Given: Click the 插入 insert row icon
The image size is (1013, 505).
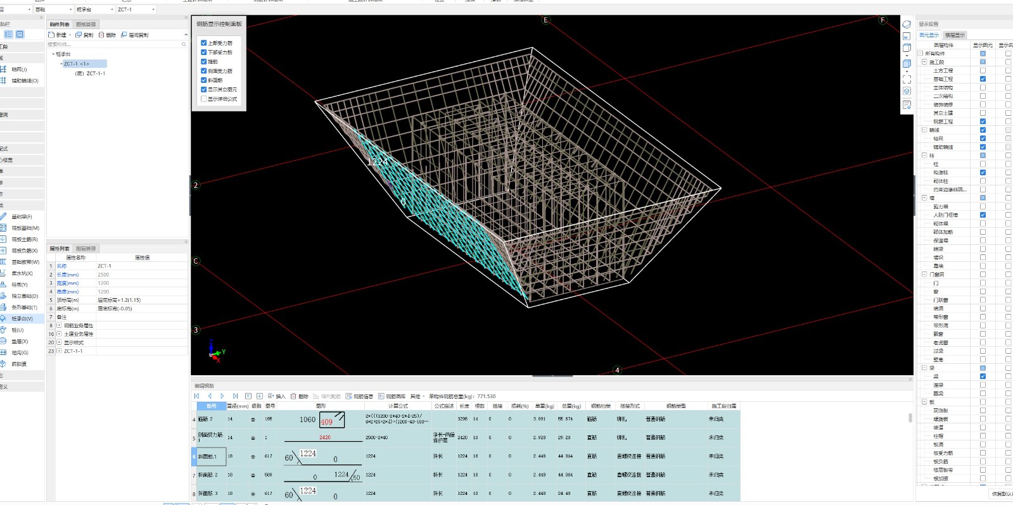Looking at the screenshot, I should (x=271, y=396).
